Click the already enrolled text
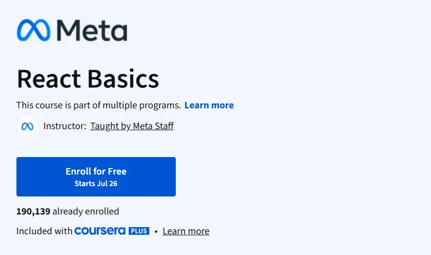Image resolution: width=431 pixels, height=255 pixels. click(x=86, y=211)
